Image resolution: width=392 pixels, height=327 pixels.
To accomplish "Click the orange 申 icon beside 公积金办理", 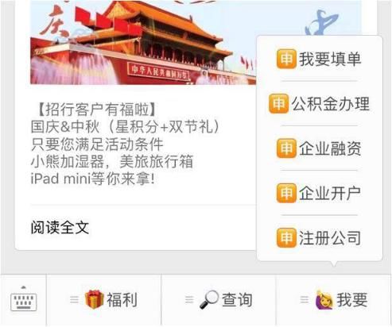I will click(x=278, y=103).
